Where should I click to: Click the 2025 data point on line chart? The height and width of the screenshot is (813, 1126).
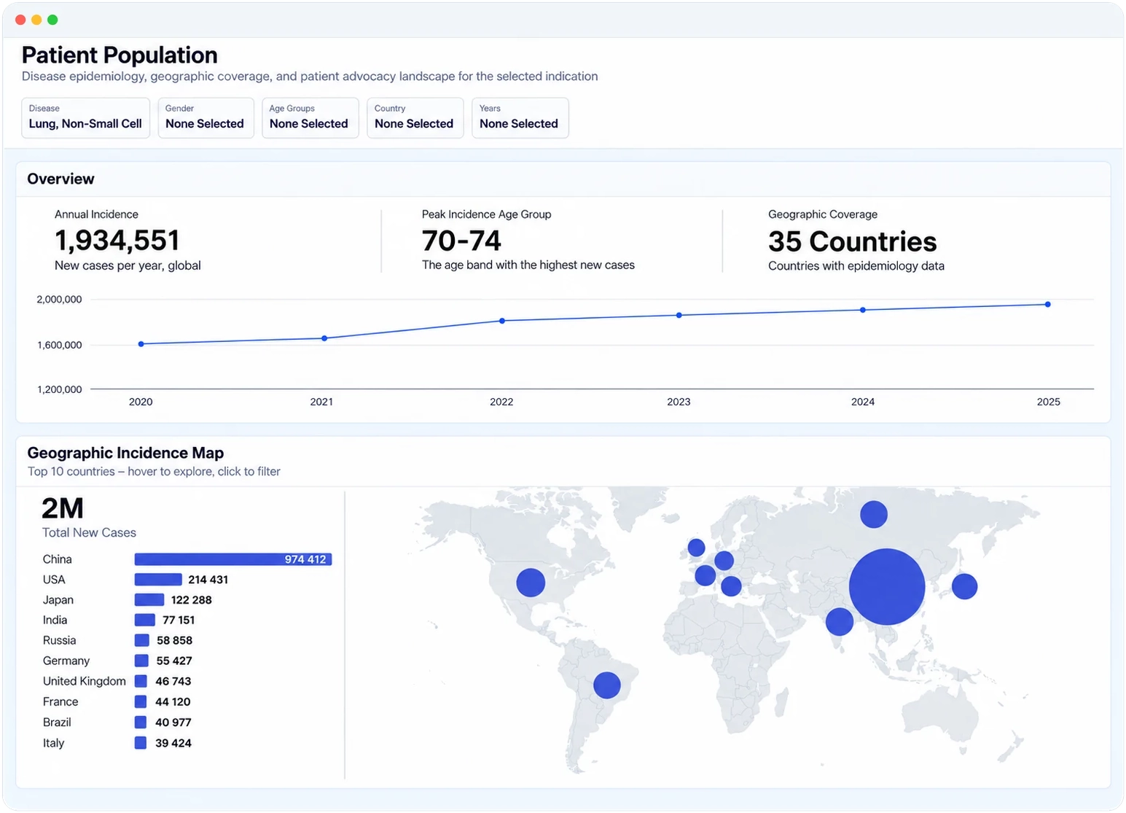click(1048, 304)
